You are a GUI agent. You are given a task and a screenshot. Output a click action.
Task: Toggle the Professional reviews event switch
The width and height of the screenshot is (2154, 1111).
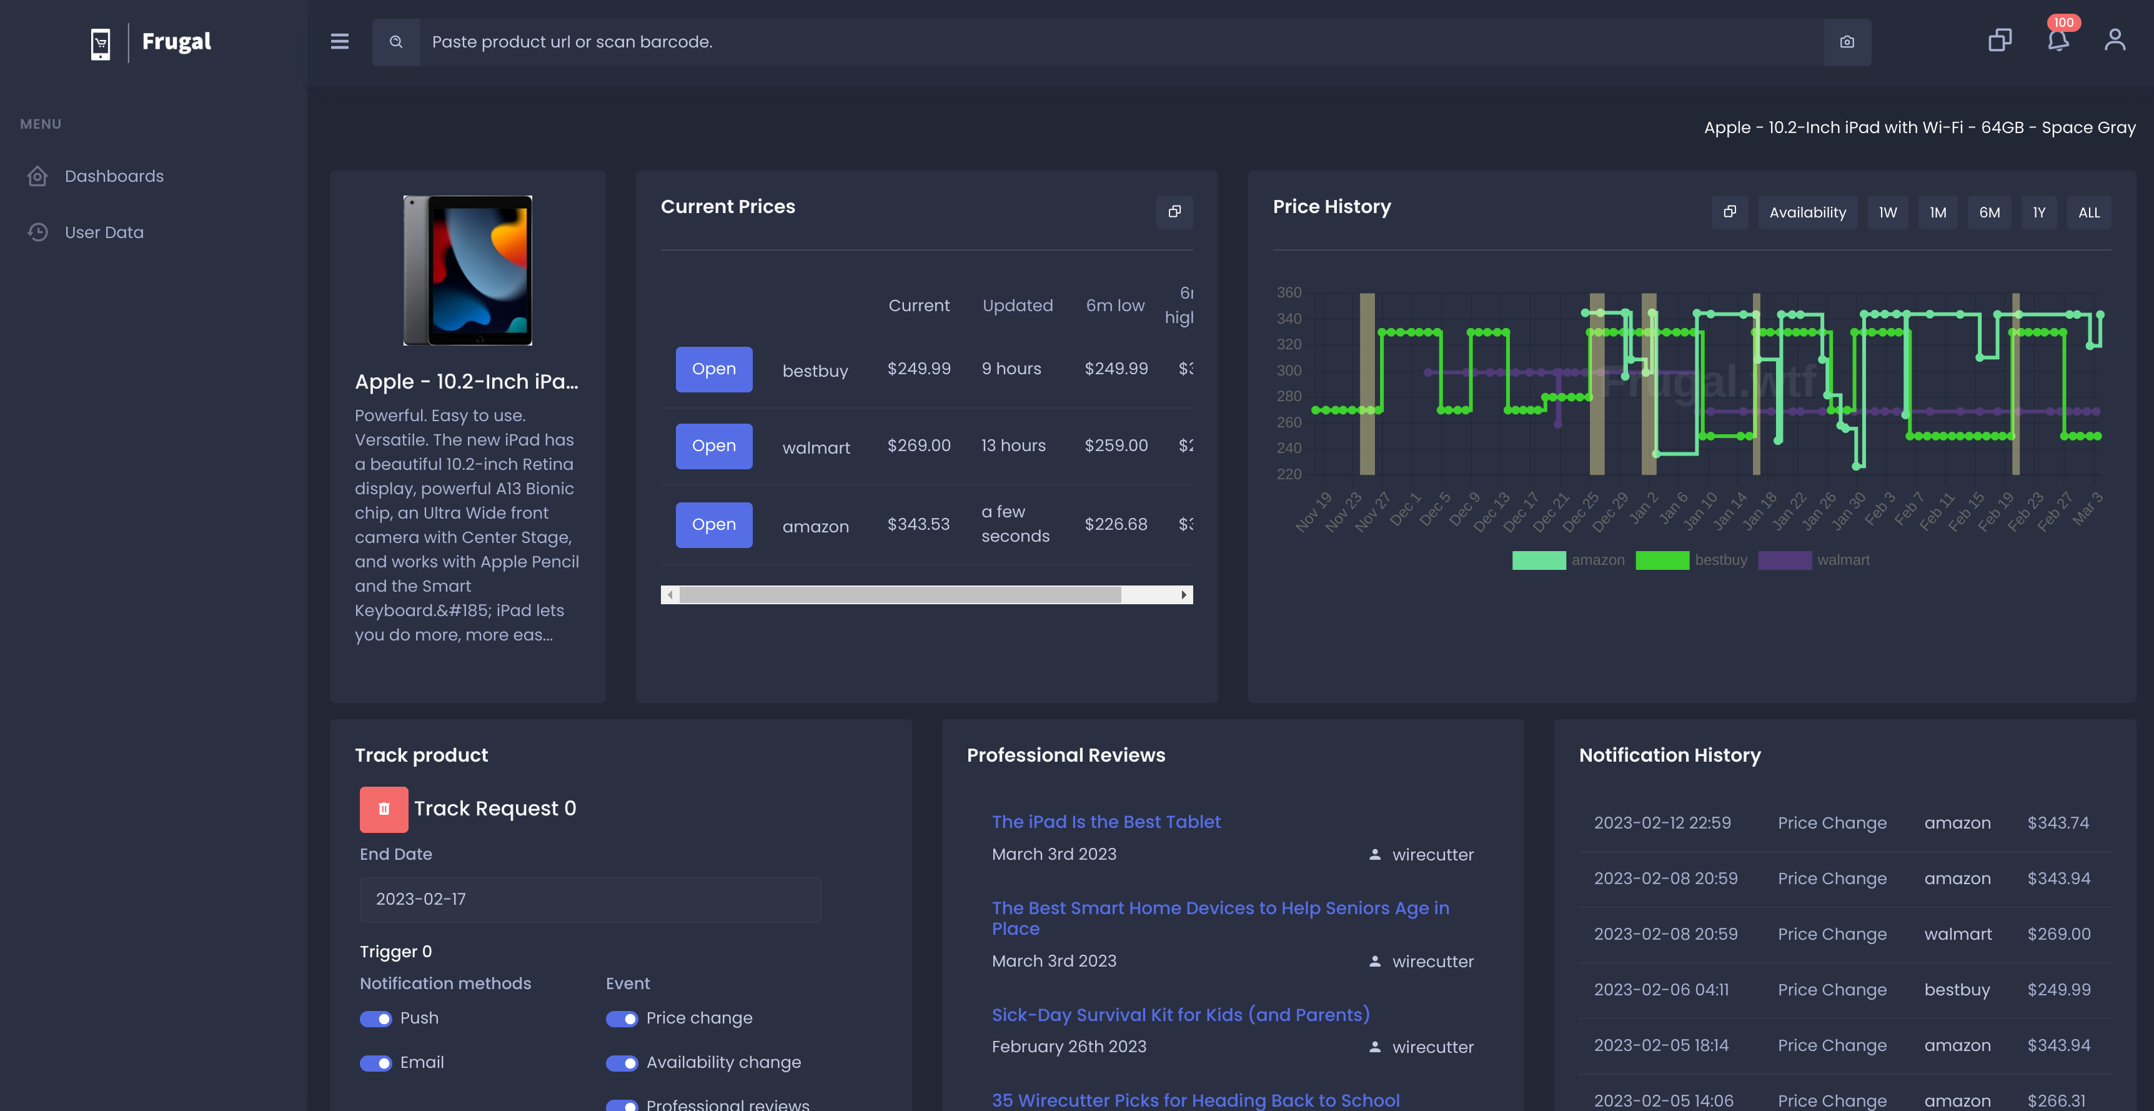(622, 1105)
